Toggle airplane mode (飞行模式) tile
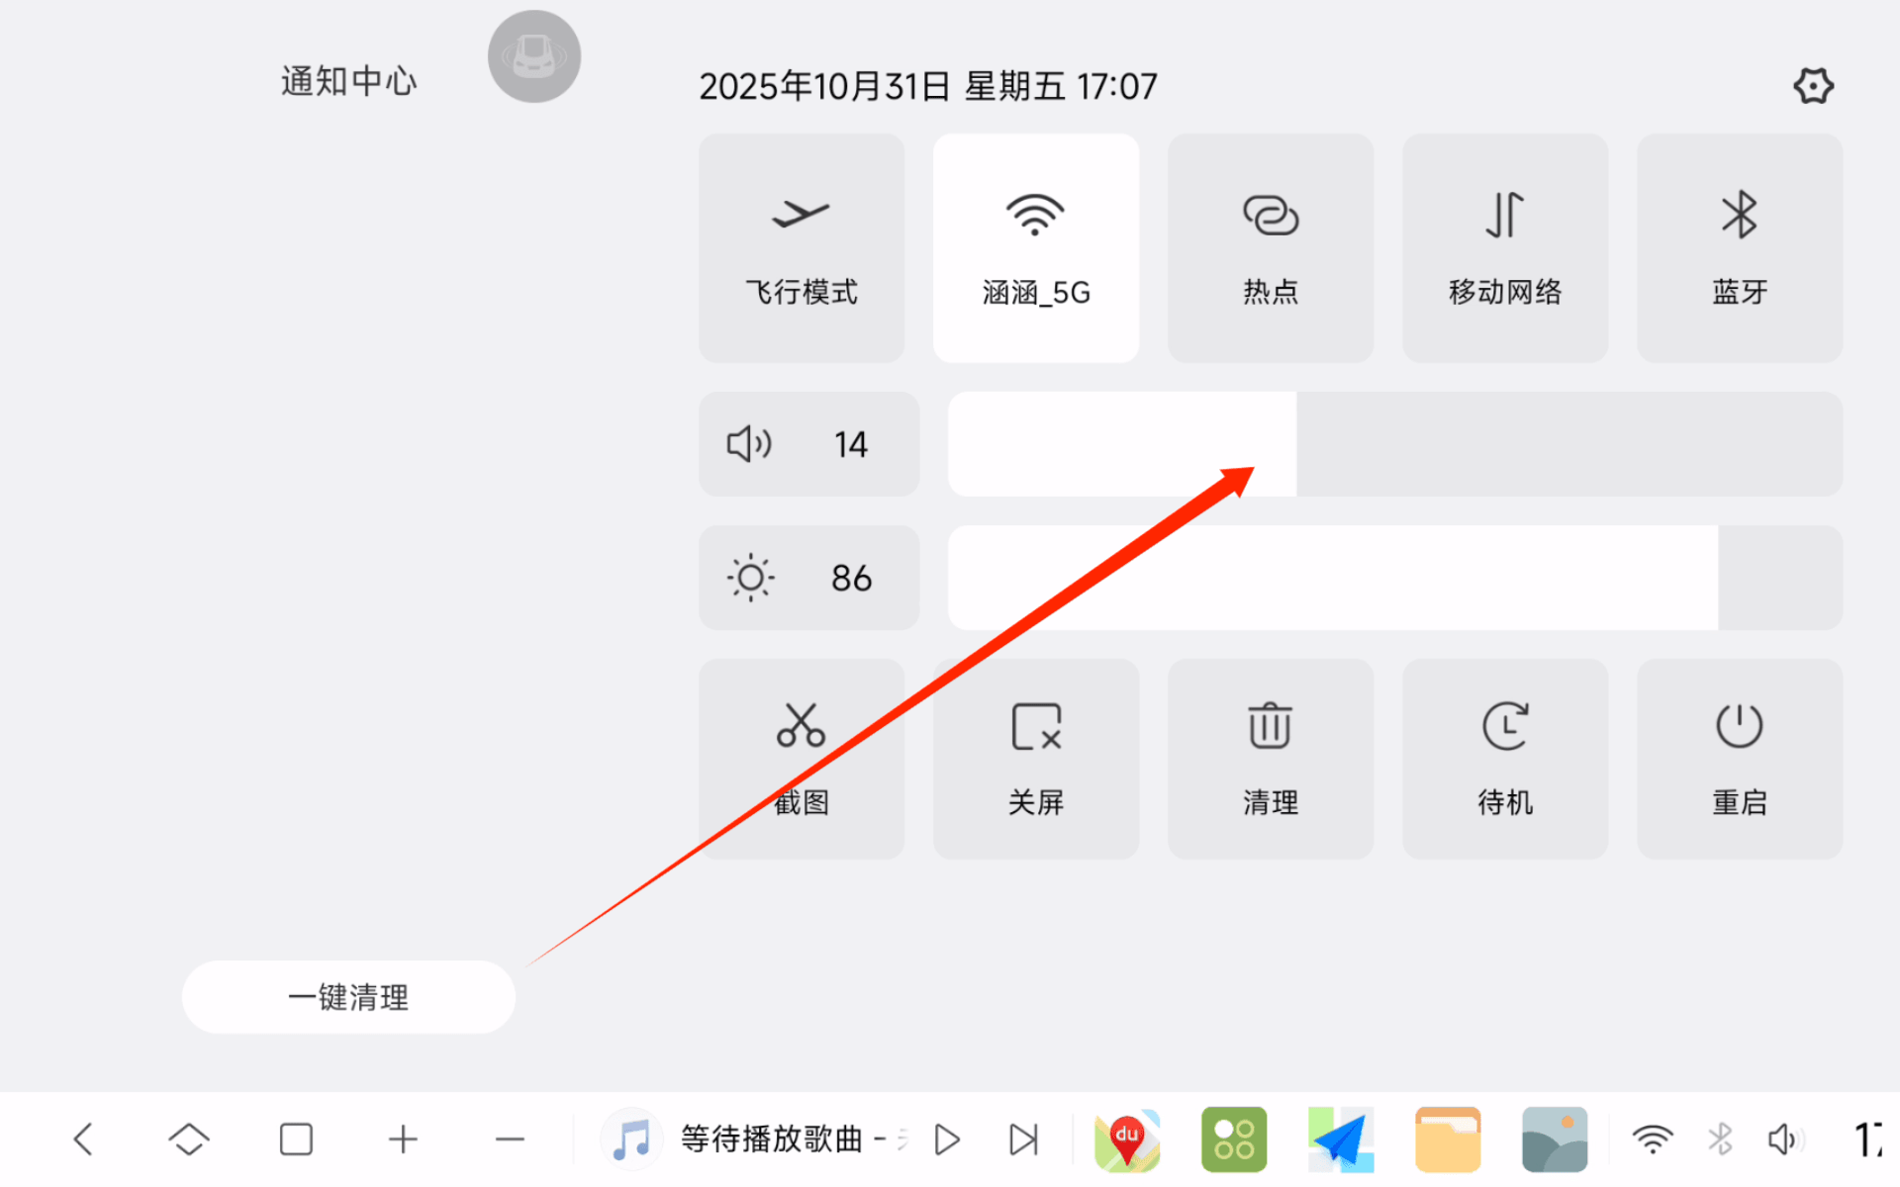 click(x=801, y=247)
